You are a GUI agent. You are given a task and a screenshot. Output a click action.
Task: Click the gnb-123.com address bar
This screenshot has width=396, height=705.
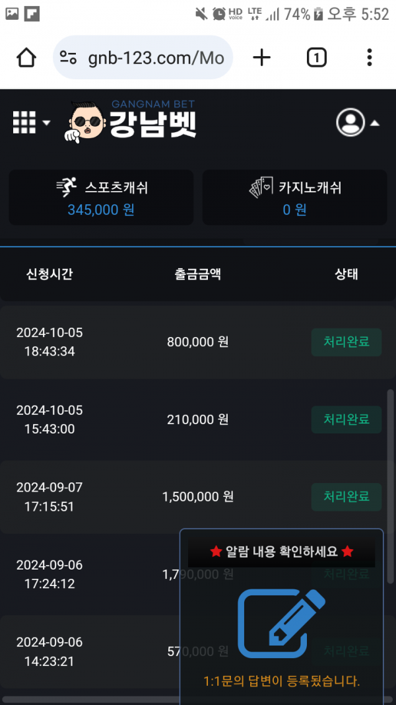pos(155,58)
